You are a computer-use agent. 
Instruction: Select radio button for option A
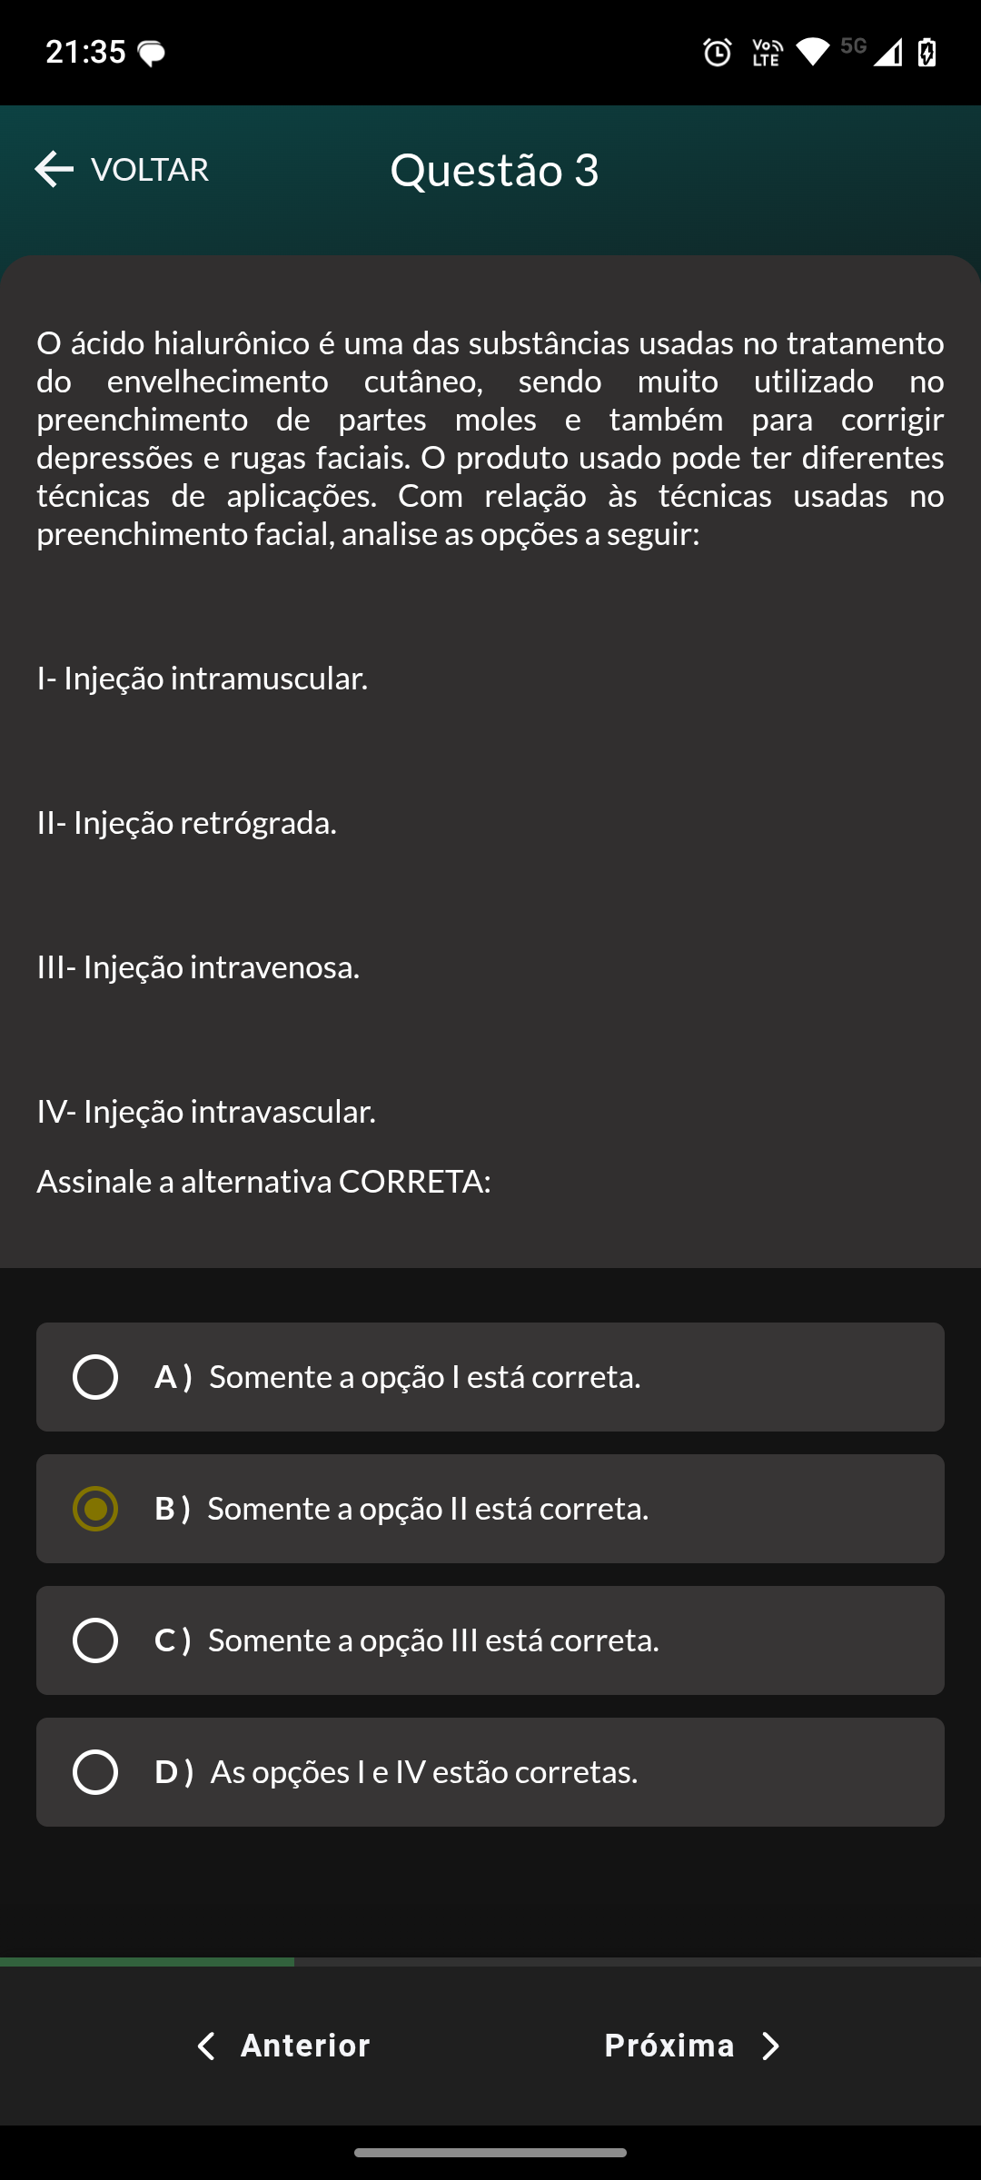coord(95,1377)
